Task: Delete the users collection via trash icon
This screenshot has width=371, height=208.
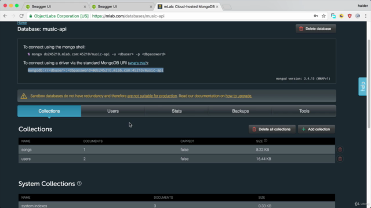Action: 340,159
